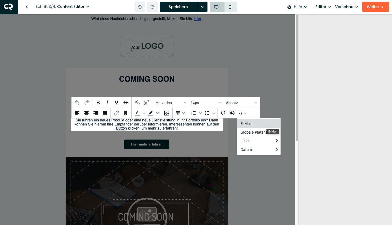Image resolution: width=392 pixels, height=225 pixels.
Task: Center-align the paragraph text
Action: click(86, 113)
